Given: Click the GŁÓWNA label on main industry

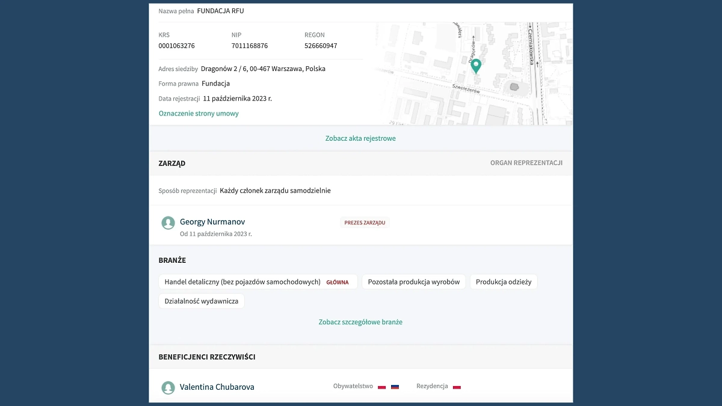Looking at the screenshot, I should (338, 281).
